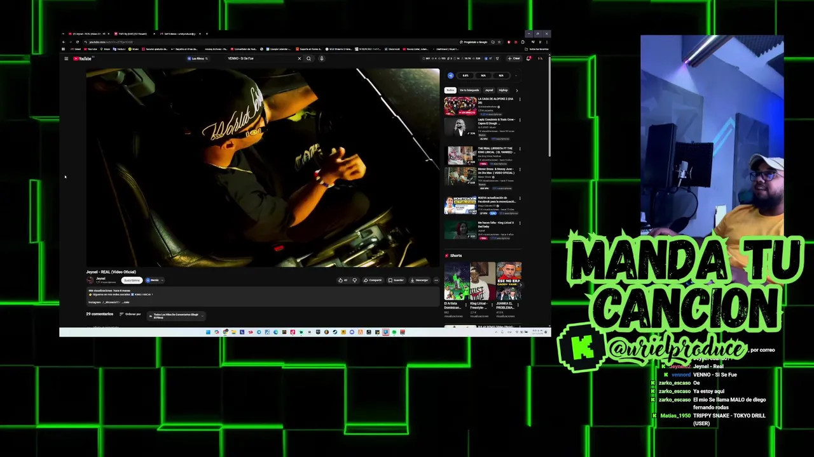Image resolution: width=814 pixels, height=457 pixels.
Task: Open YouTube notifications bell
Action: point(528,58)
